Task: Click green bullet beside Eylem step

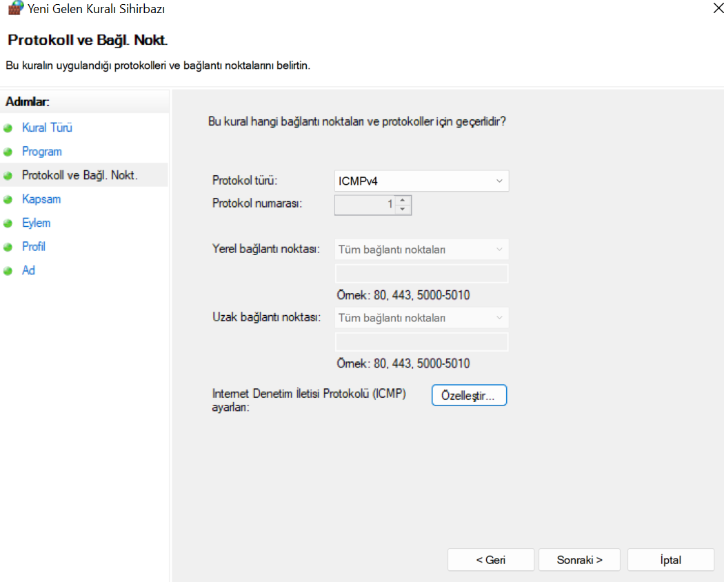Action: [x=8, y=223]
